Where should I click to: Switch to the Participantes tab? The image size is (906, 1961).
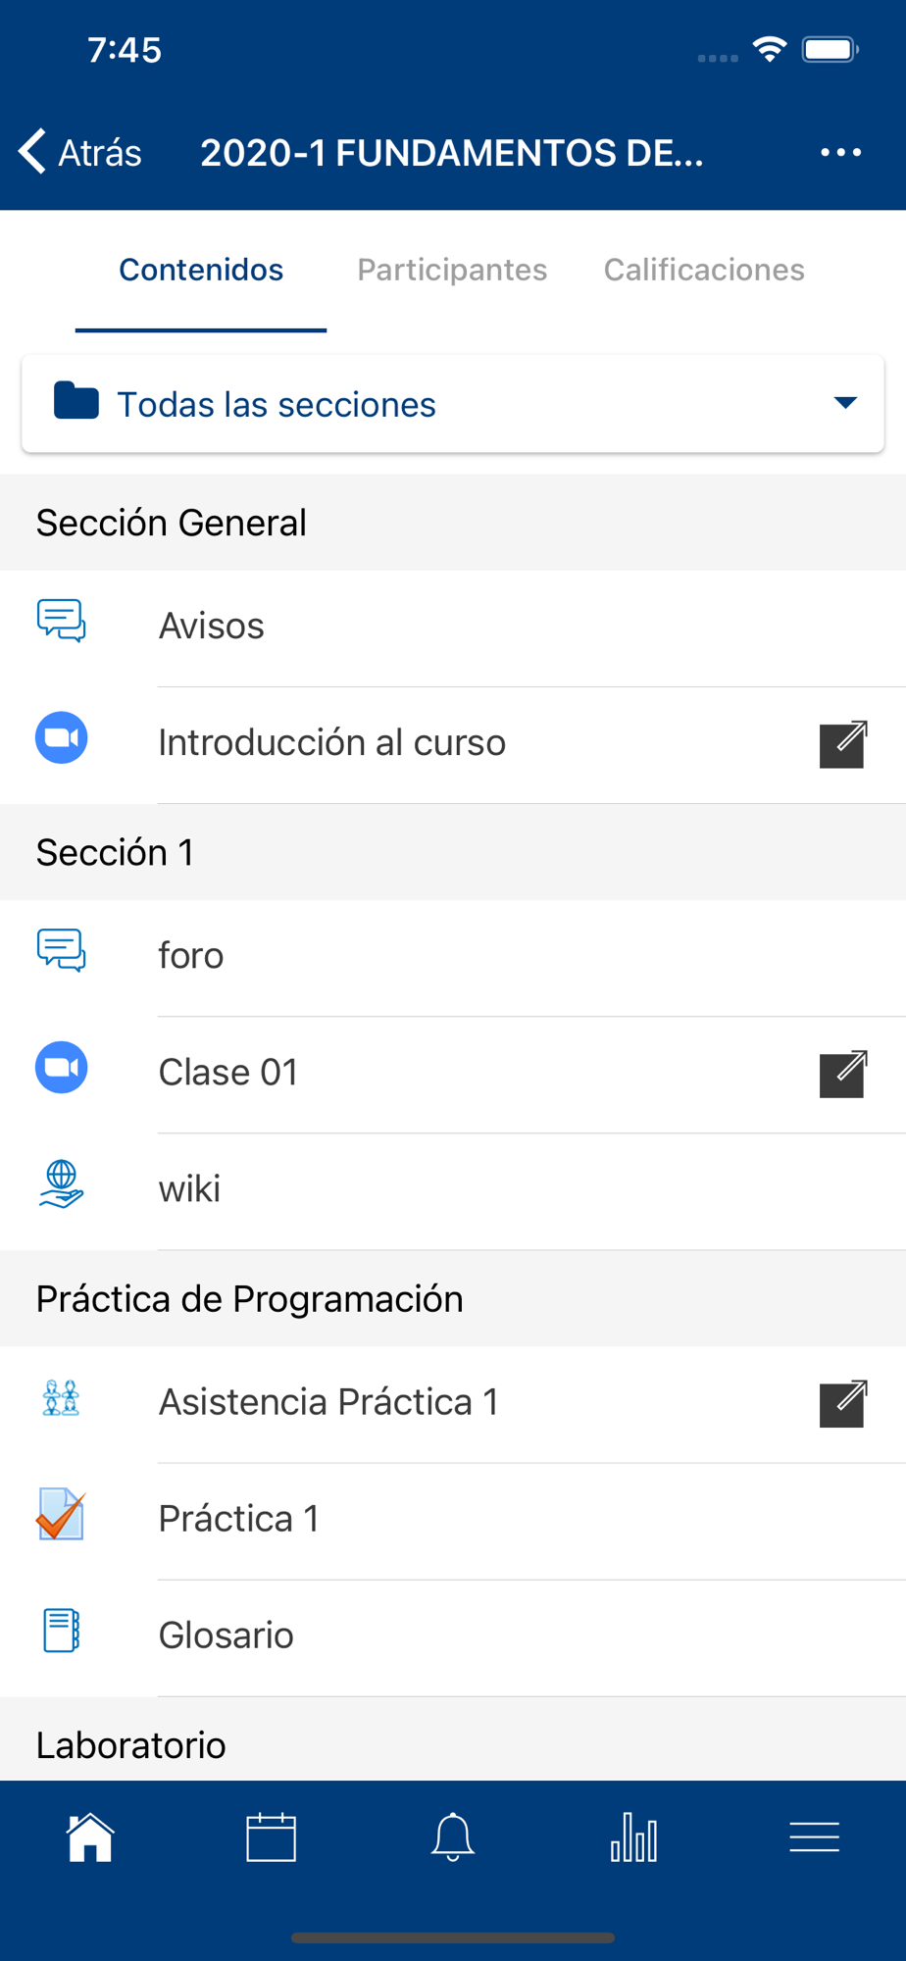point(452,270)
